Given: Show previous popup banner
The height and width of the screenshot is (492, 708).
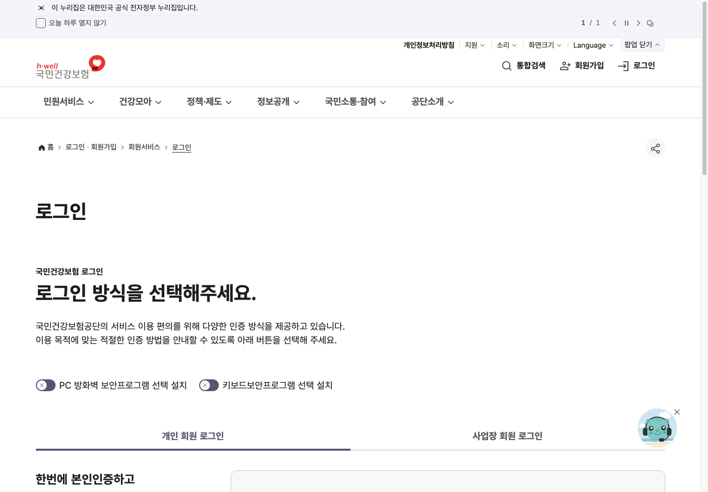Looking at the screenshot, I should pyautogui.click(x=614, y=23).
